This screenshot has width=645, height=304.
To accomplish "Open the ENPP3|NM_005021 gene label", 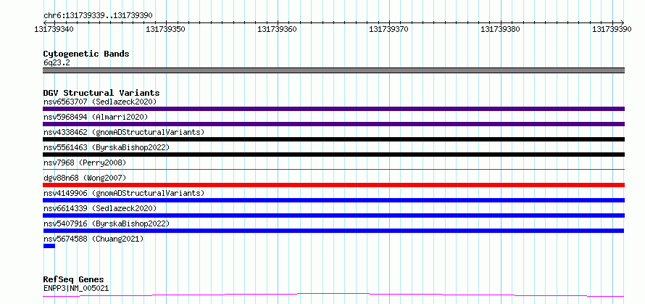I will [76, 288].
